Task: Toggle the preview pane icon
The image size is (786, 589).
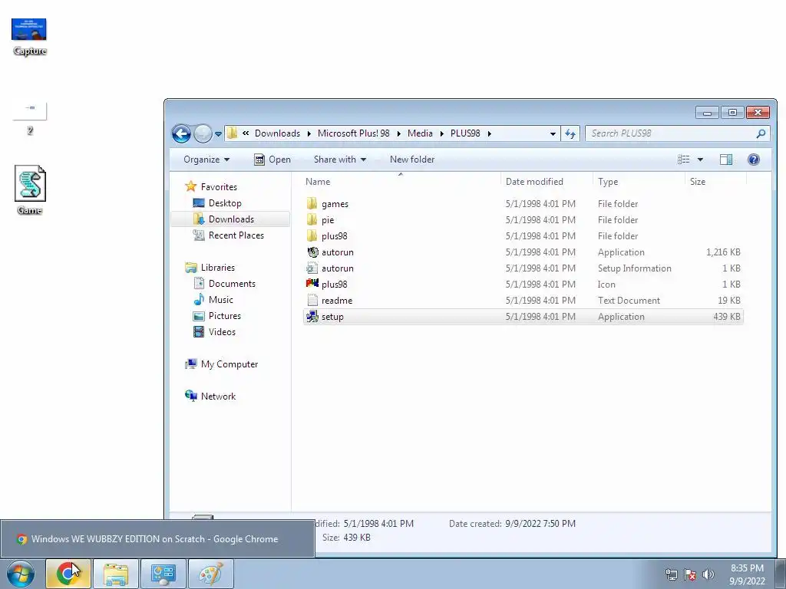Action: [726, 160]
